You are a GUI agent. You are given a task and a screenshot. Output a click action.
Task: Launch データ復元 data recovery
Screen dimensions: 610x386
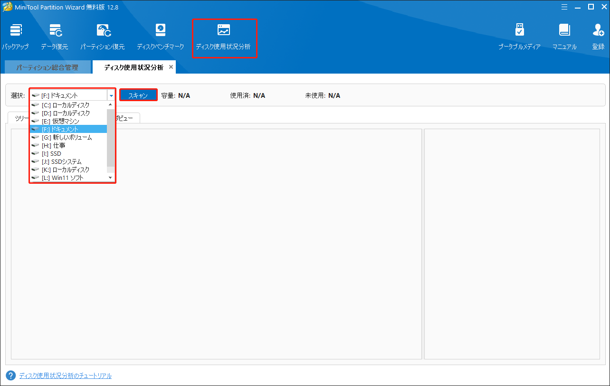point(54,37)
